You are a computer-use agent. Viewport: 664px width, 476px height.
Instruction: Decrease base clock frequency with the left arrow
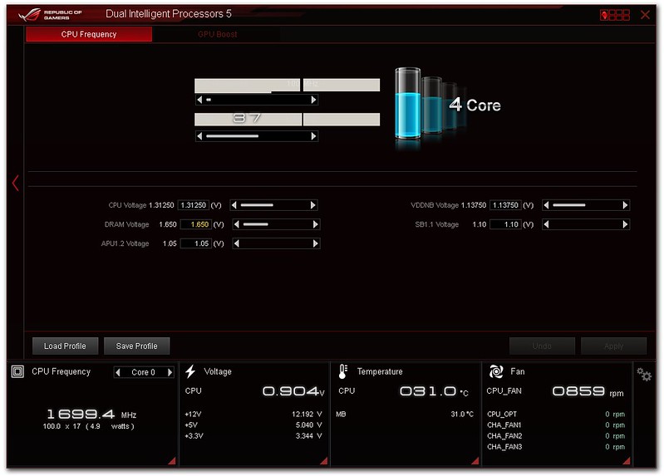click(x=199, y=100)
